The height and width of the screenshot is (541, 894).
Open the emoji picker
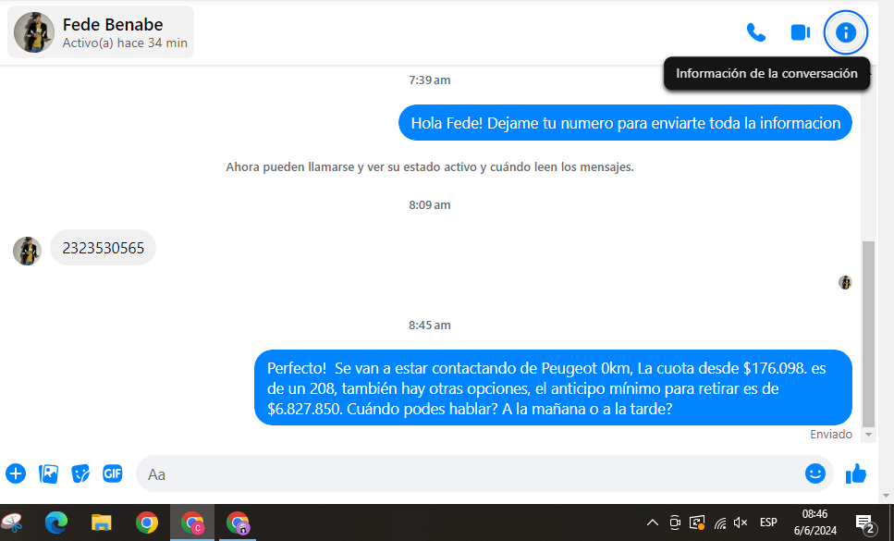[x=815, y=473]
